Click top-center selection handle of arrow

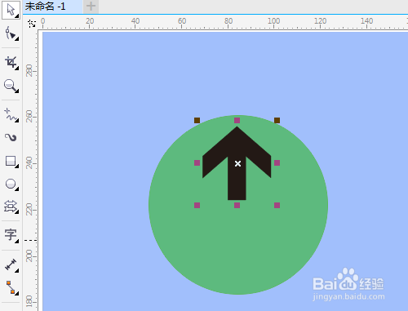tap(237, 120)
